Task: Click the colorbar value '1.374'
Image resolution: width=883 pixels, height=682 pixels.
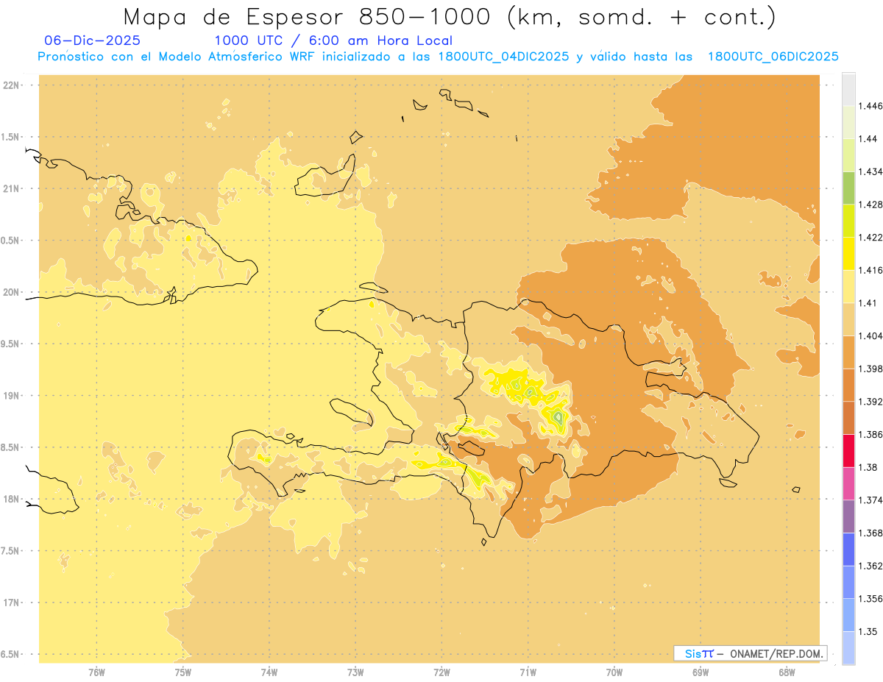Action: [x=872, y=500]
